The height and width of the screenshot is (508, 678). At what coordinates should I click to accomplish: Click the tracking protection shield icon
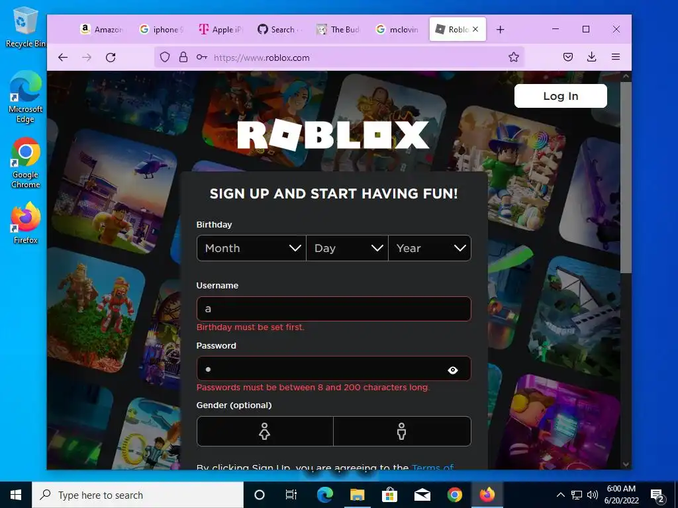(x=165, y=58)
